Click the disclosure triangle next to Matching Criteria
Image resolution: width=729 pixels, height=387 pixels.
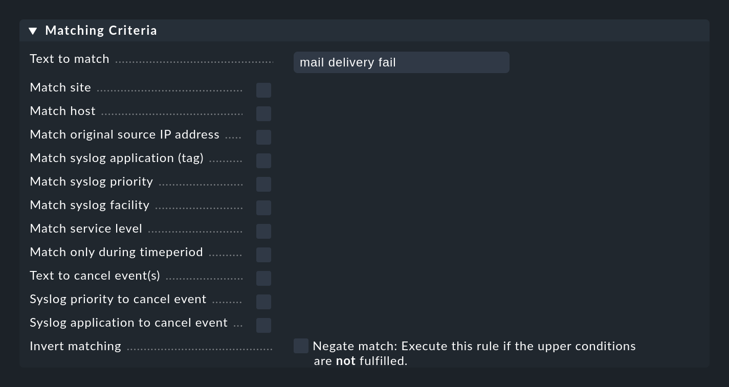click(33, 31)
